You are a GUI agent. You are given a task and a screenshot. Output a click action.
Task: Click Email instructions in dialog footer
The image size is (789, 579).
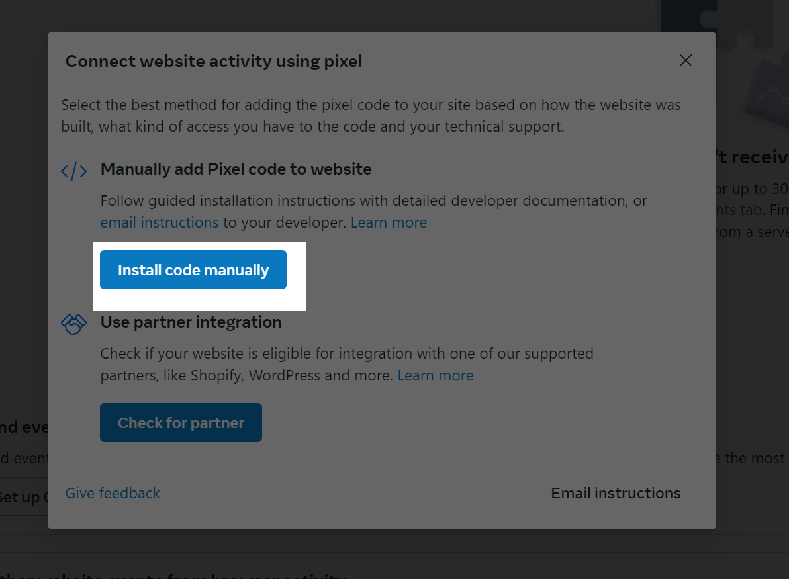(616, 493)
